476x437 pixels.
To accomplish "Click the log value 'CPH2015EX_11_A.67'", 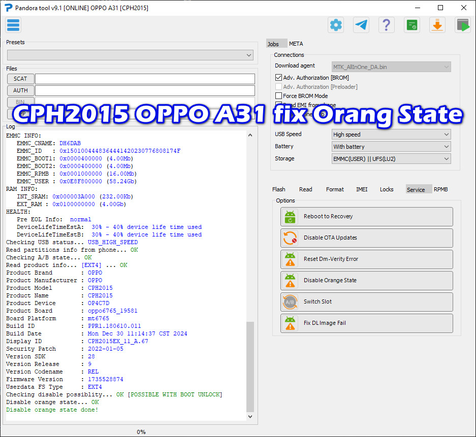I will tap(118, 341).
